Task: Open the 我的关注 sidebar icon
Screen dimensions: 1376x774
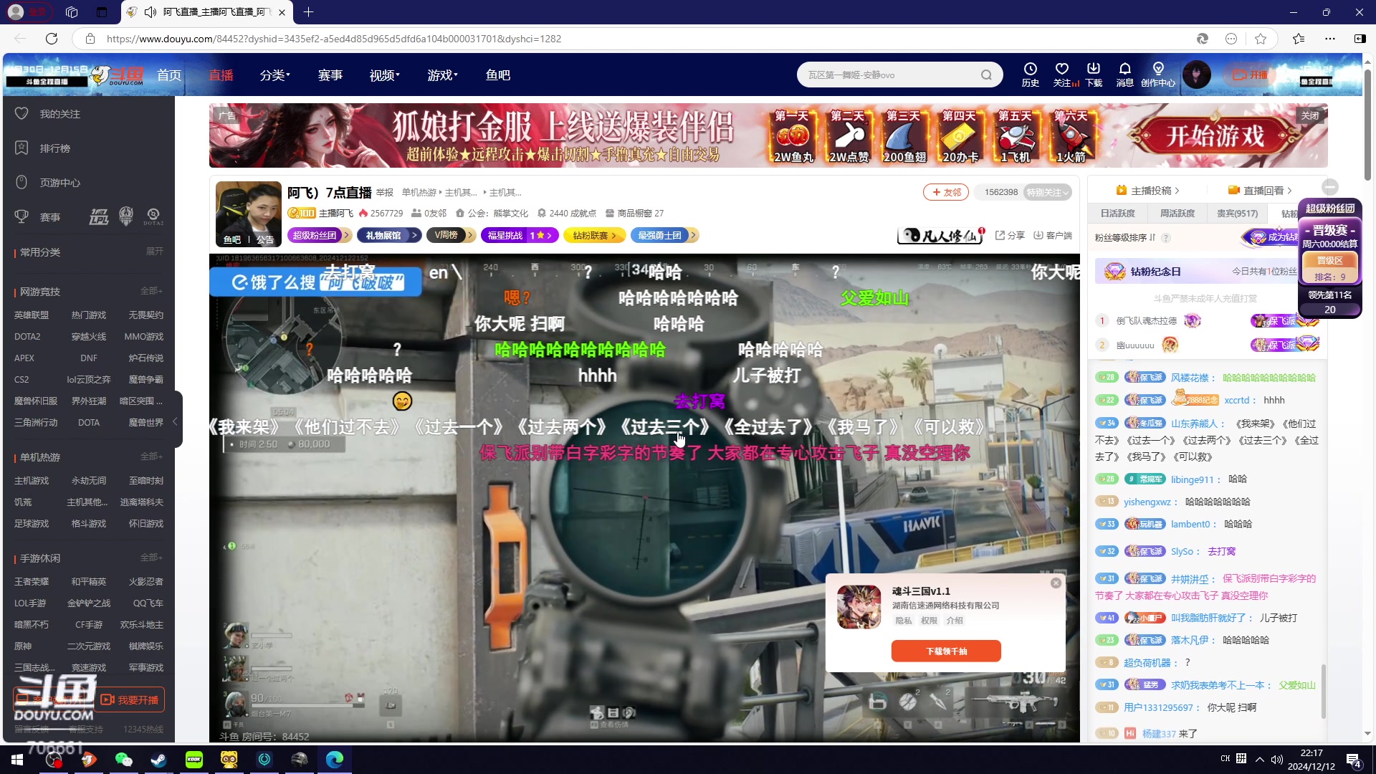Action: (x=21, y=113)
